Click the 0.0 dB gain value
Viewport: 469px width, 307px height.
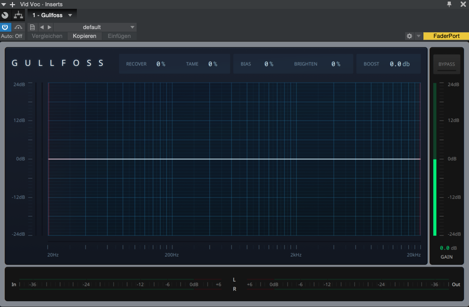pos(448,248)
